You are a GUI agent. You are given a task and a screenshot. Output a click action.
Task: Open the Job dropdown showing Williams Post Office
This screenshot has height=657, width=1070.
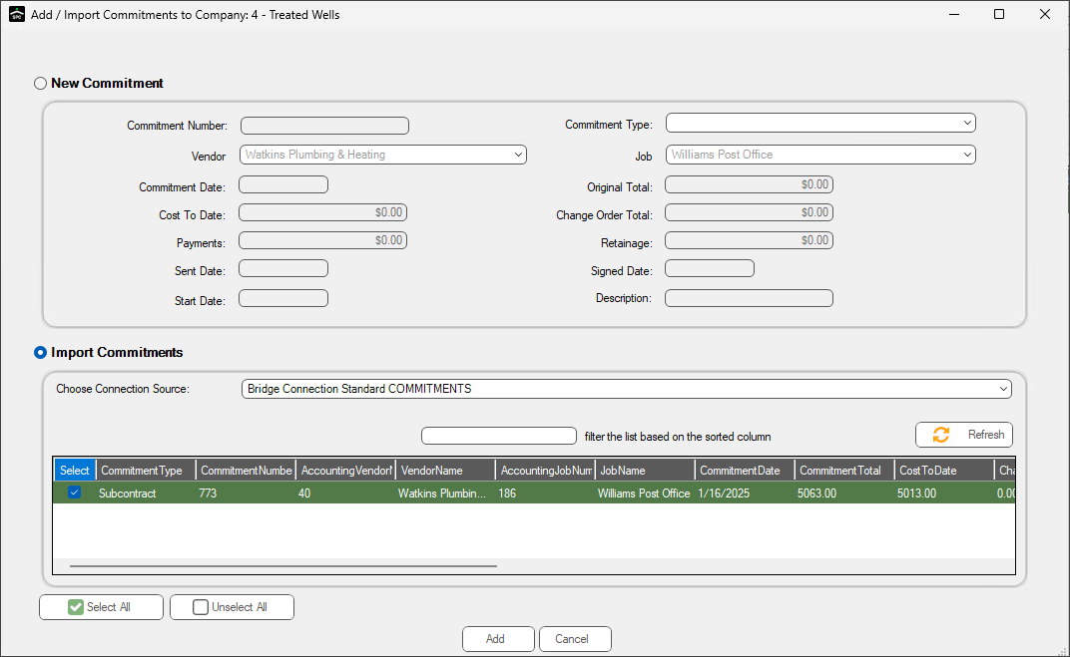click(x=820, y=155)
